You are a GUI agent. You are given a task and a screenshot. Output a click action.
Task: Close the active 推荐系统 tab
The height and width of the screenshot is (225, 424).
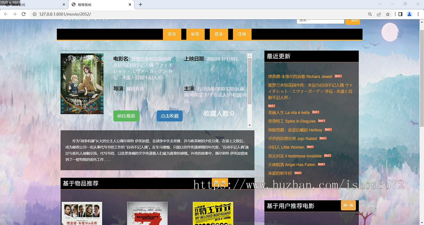pos(130,5)
